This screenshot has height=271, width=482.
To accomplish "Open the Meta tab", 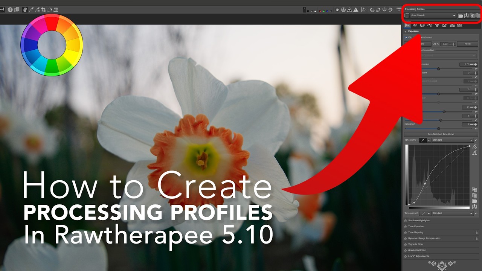I will tap(460, 25).
